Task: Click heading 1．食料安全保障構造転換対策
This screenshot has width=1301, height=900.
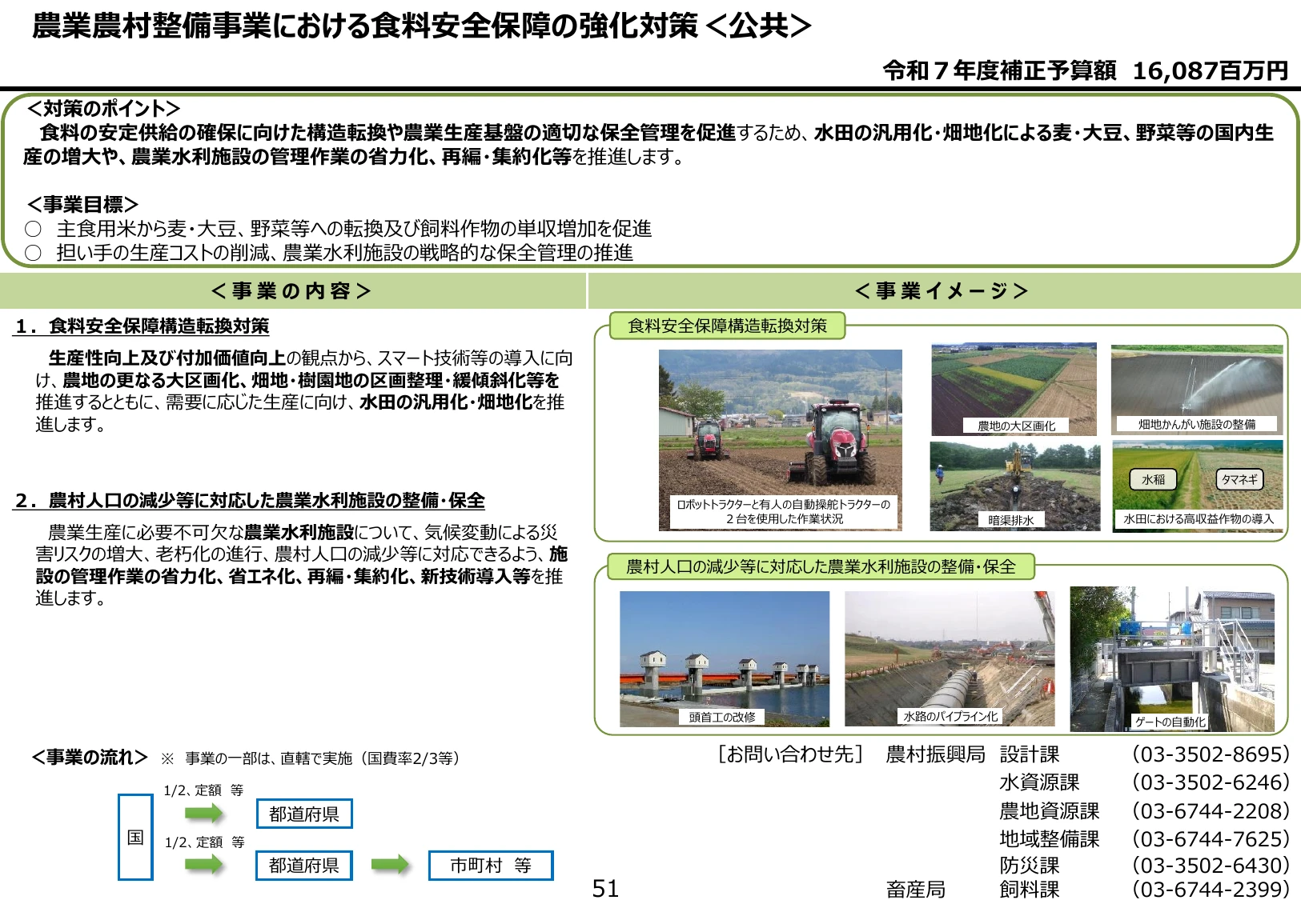Action: click(x=142, y=326)
